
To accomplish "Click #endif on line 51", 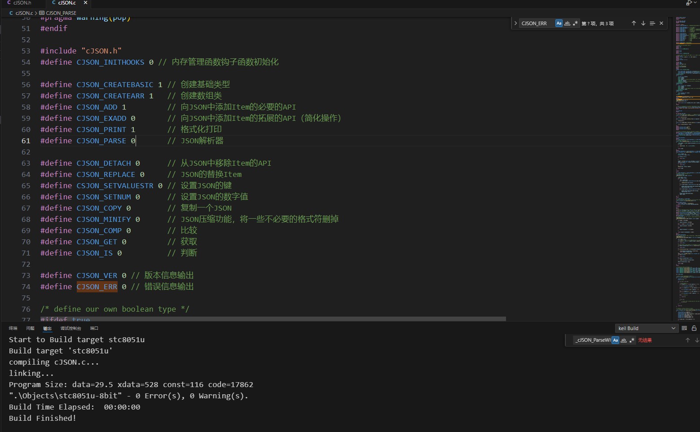I will pos(54,28).
